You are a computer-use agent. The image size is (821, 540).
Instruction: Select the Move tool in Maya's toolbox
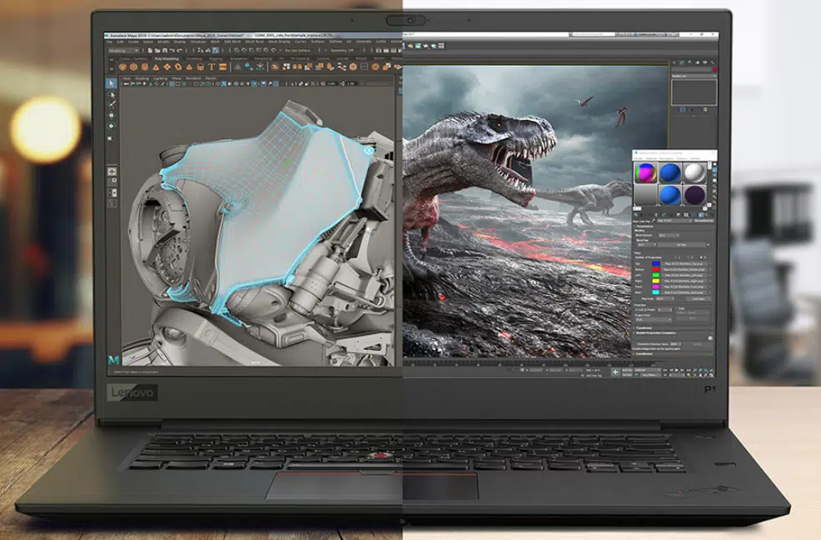[110, 115]
